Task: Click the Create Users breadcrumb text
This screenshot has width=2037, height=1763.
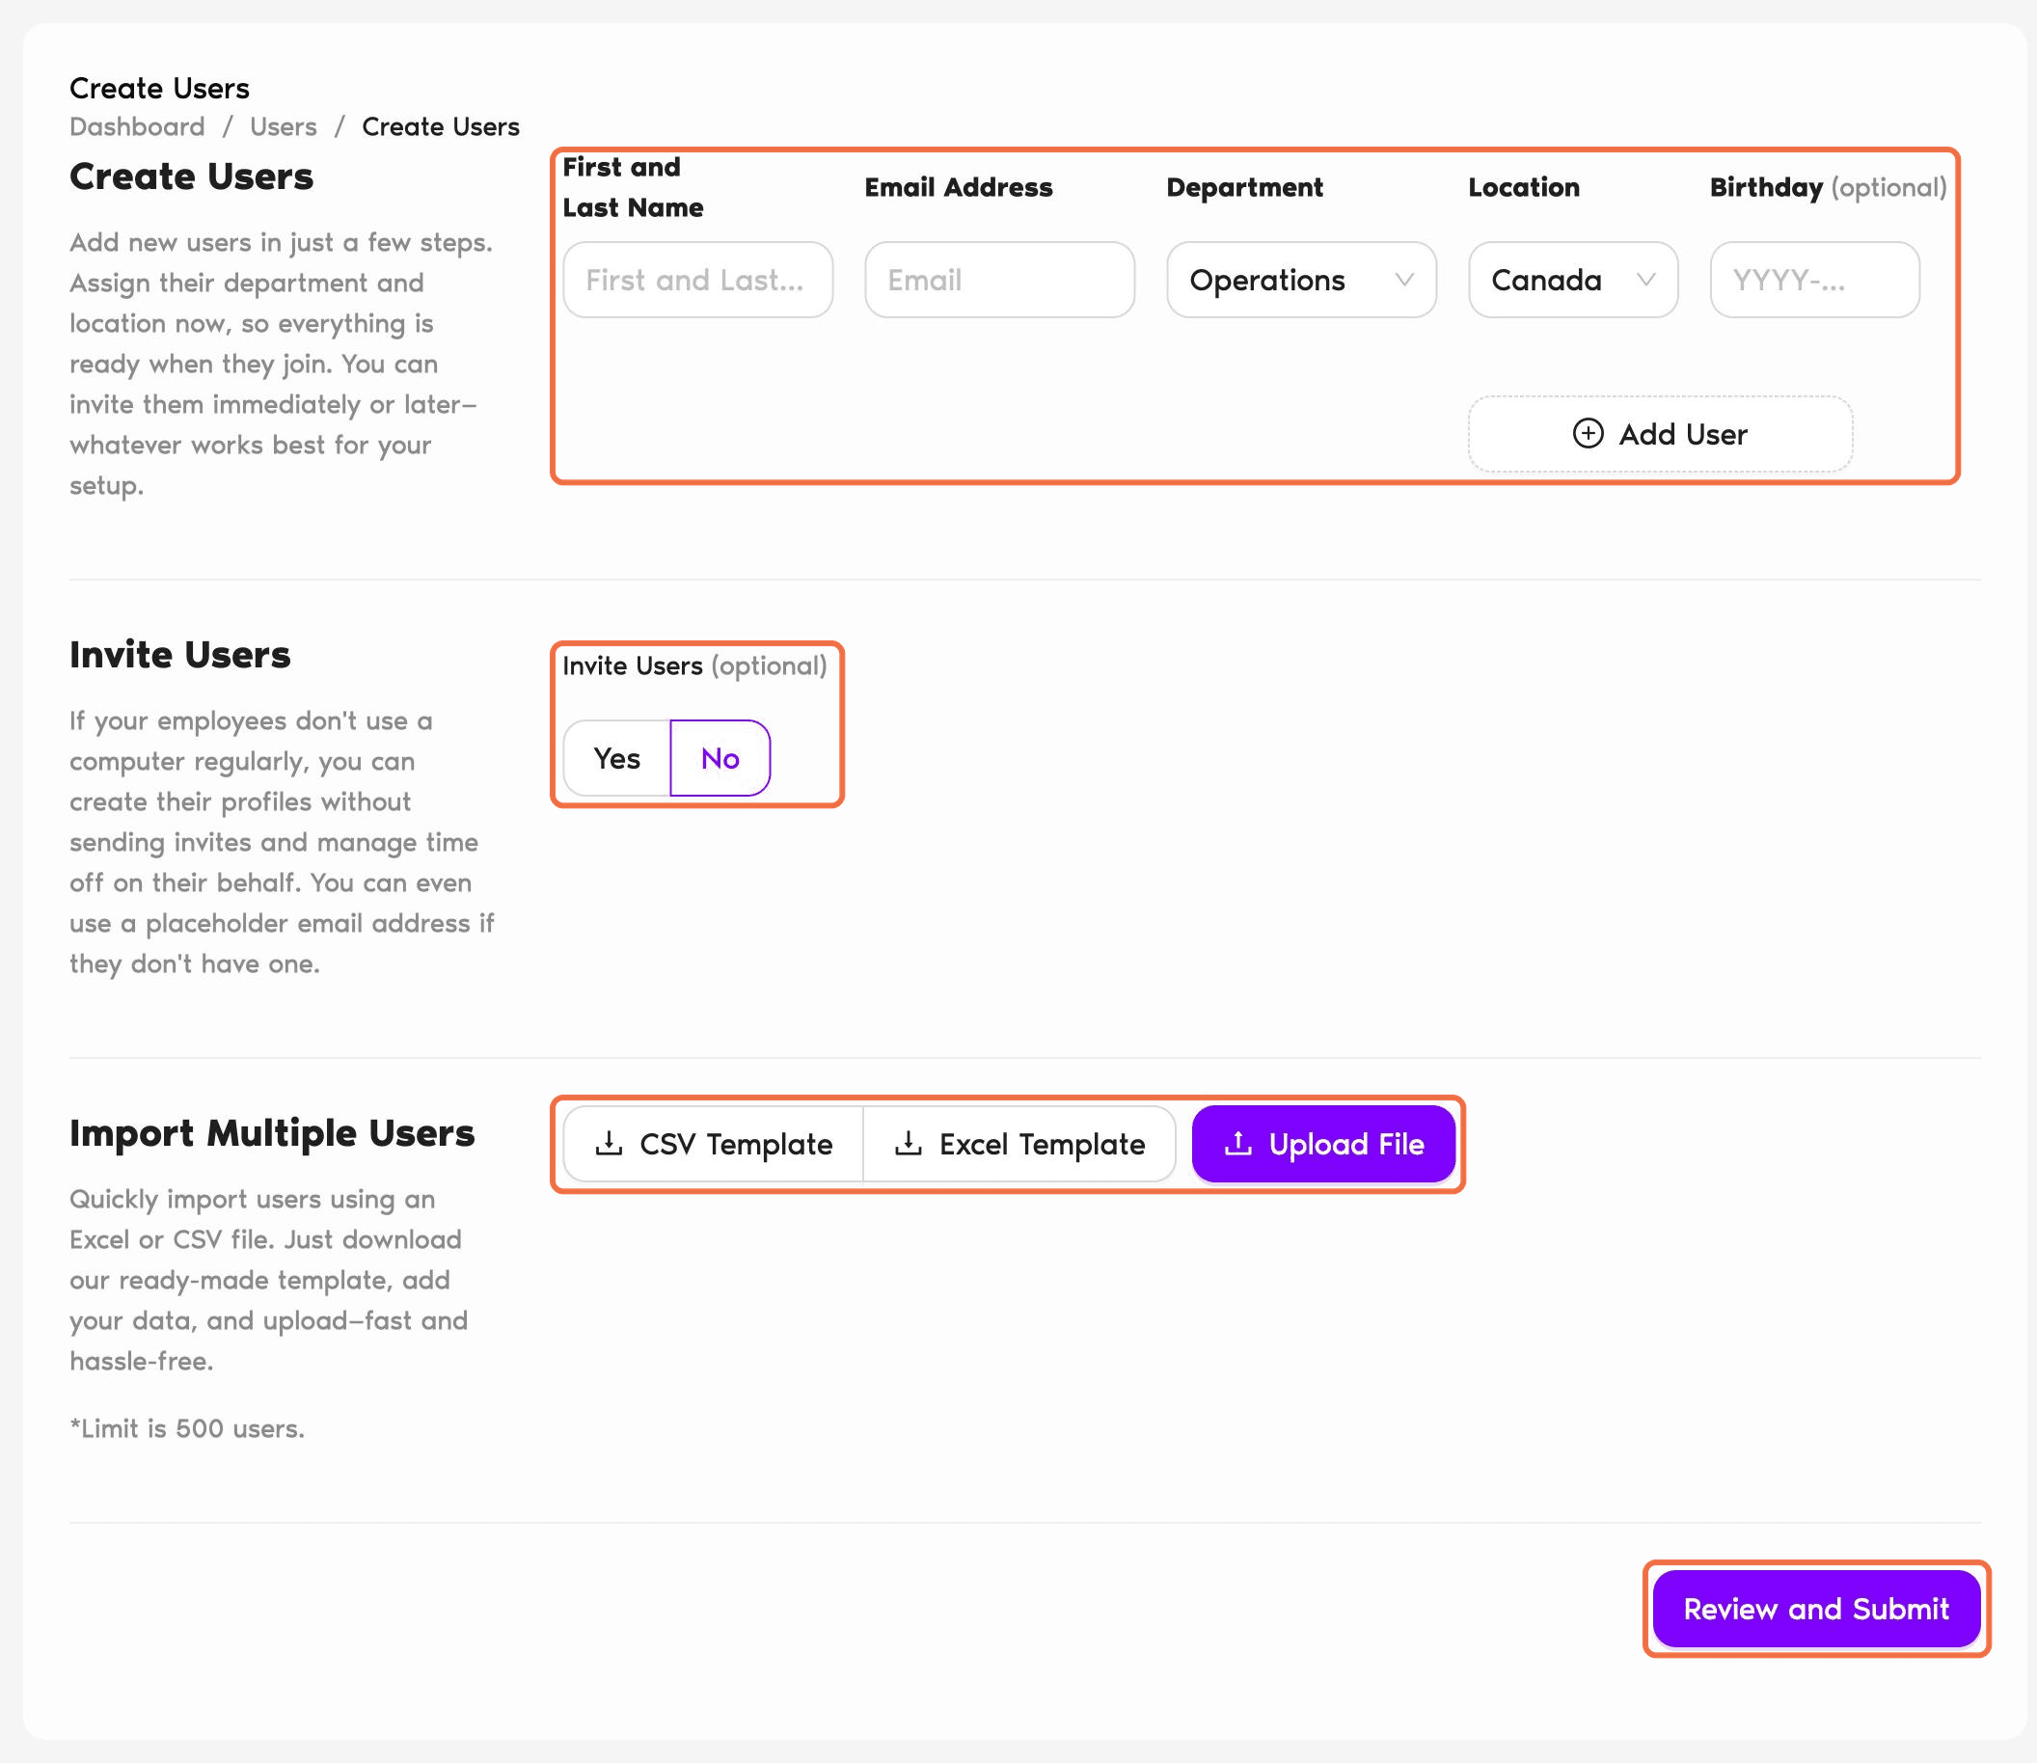Action: [441, 127]
